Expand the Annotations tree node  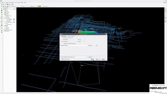point(4,31)
